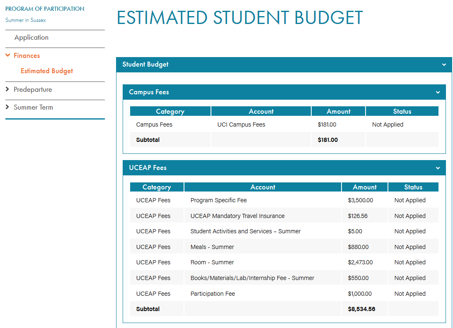453x328 pixels.
Task: Click Category column header in UCEAP Fees table
Action: pyautogui.click(x=157, y=187)
